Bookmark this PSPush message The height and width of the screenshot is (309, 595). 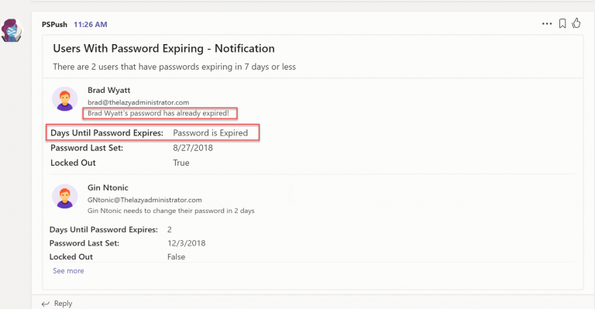562,23
